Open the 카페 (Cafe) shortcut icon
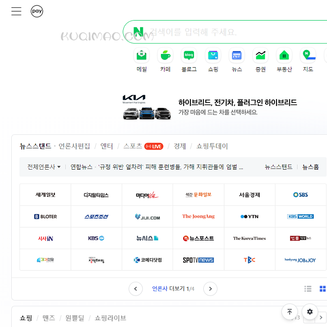The height and width of the screenshot is (327, 327). [165, 55]
